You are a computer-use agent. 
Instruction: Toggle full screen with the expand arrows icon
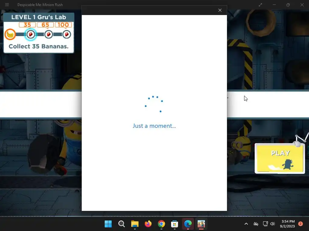pos(260,5)
